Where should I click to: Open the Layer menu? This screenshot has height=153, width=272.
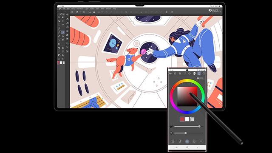click(x=87, y=8)
